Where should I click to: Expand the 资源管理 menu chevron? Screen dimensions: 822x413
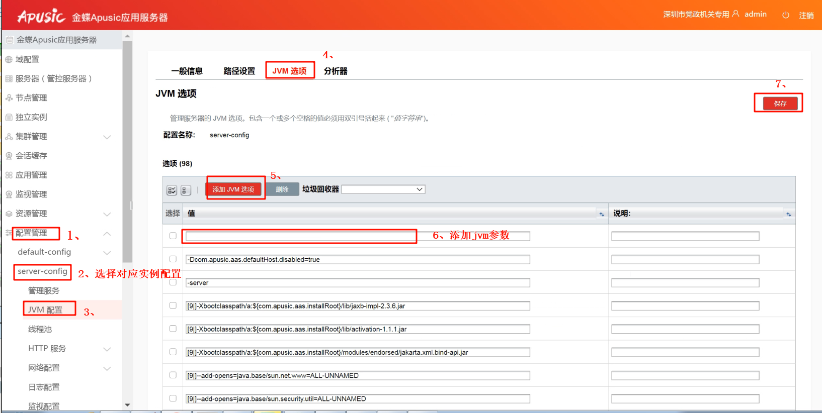107,214
